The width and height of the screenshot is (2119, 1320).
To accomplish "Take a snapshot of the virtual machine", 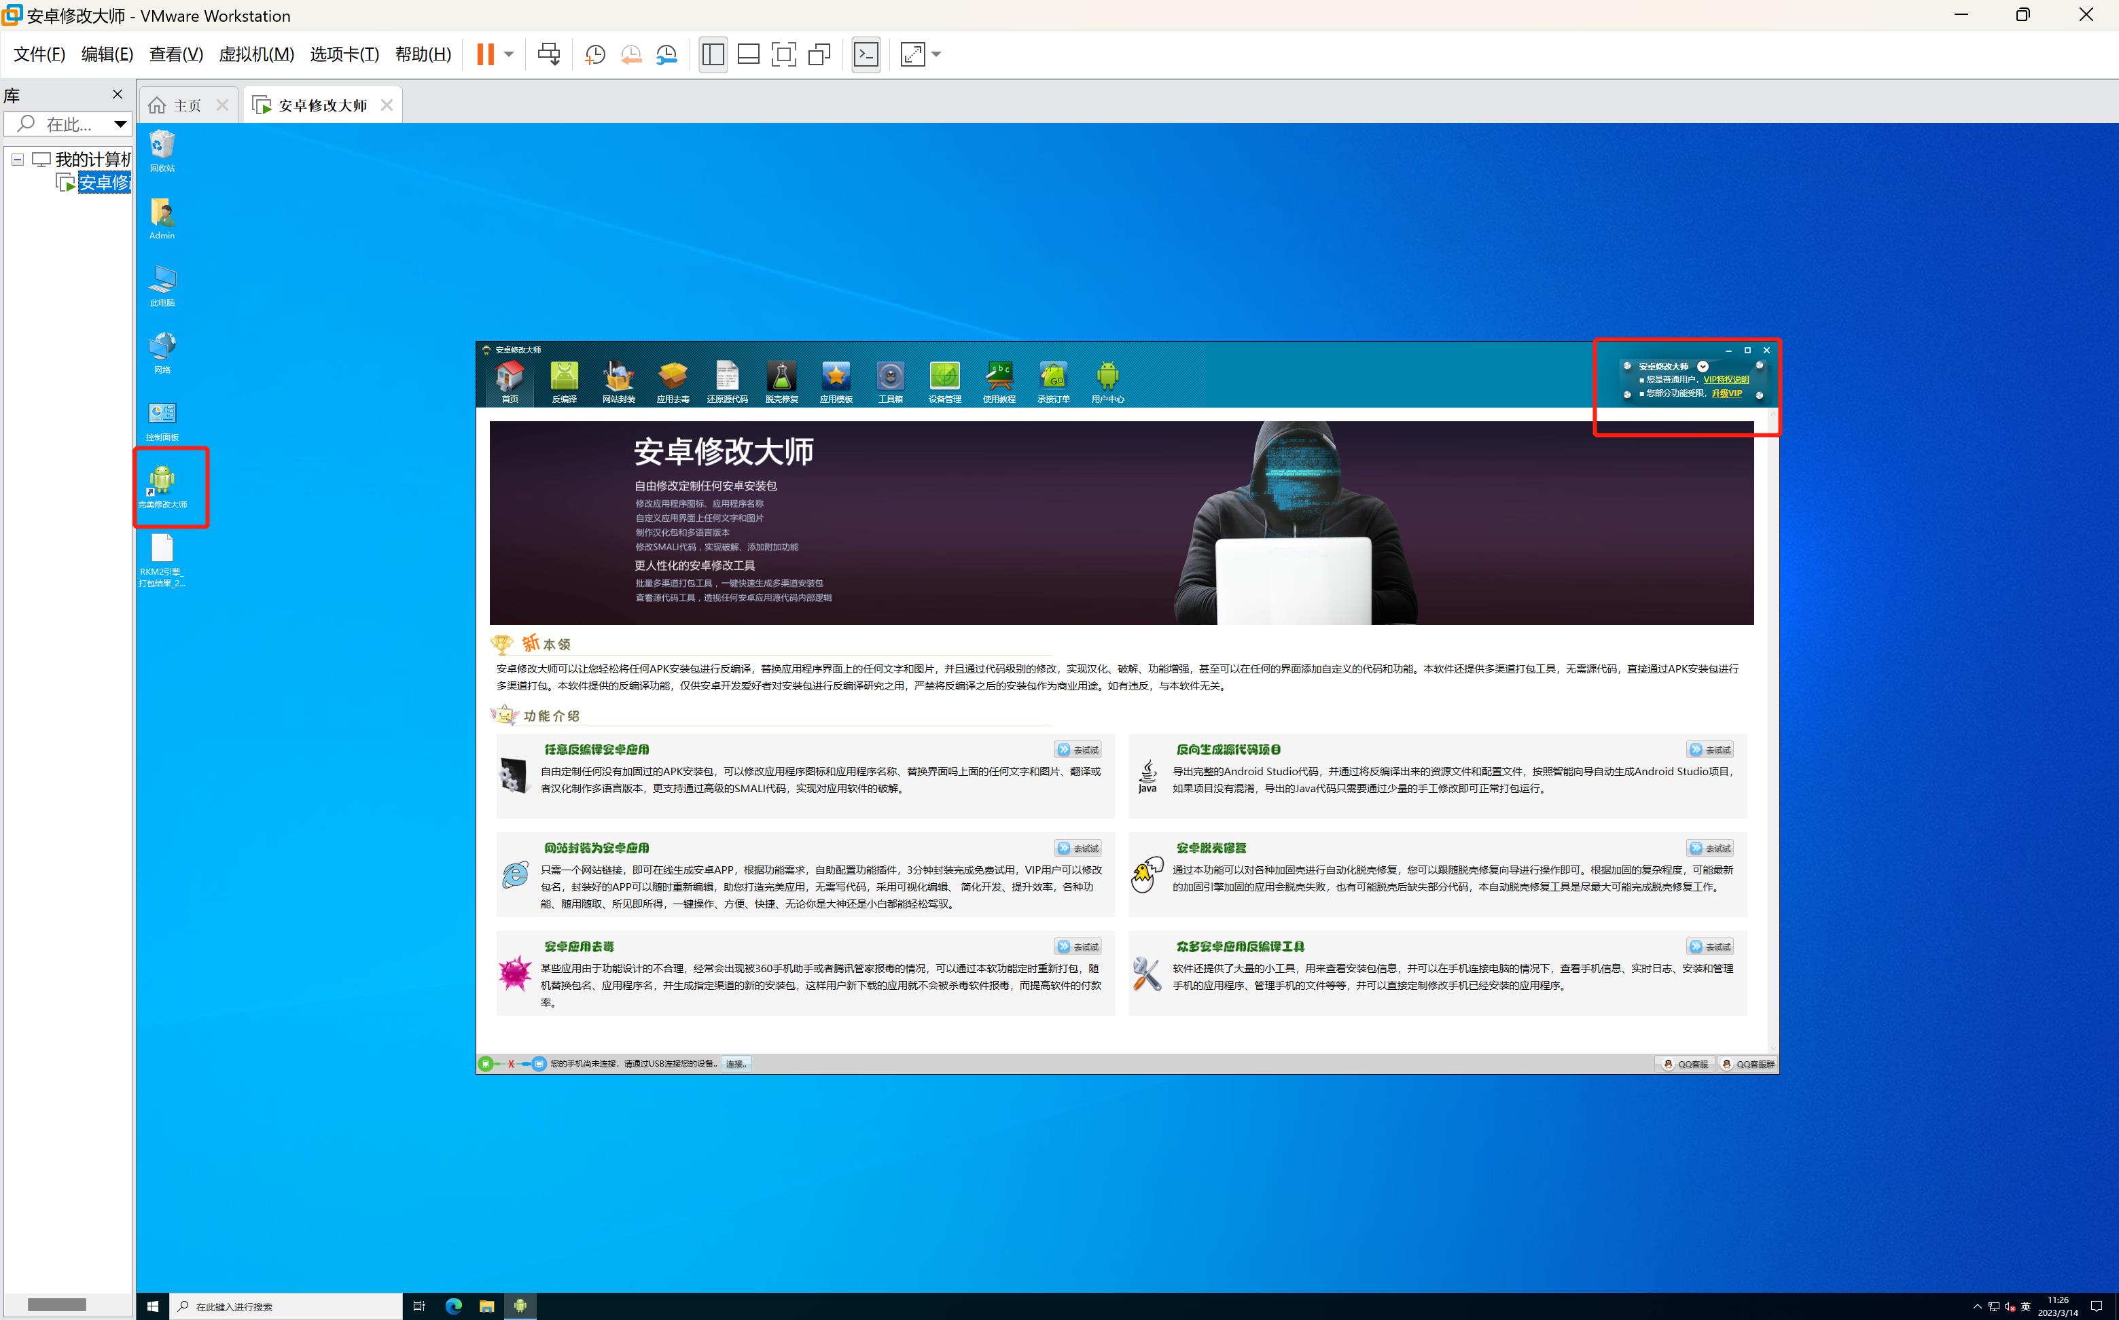I will [x=595, y=54].
